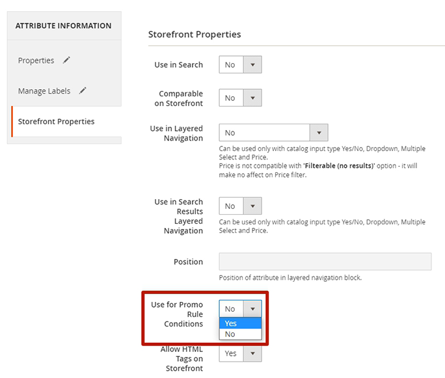The height and width of the screenshot is (378, 445).
Task: Click the Use for Promo Rule Conditions label
Action: tap(178, 314)
